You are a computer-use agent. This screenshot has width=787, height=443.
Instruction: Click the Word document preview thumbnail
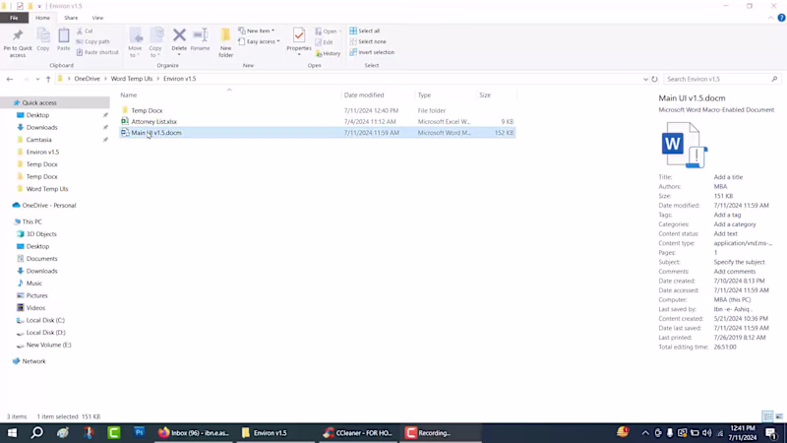(684, 145)
